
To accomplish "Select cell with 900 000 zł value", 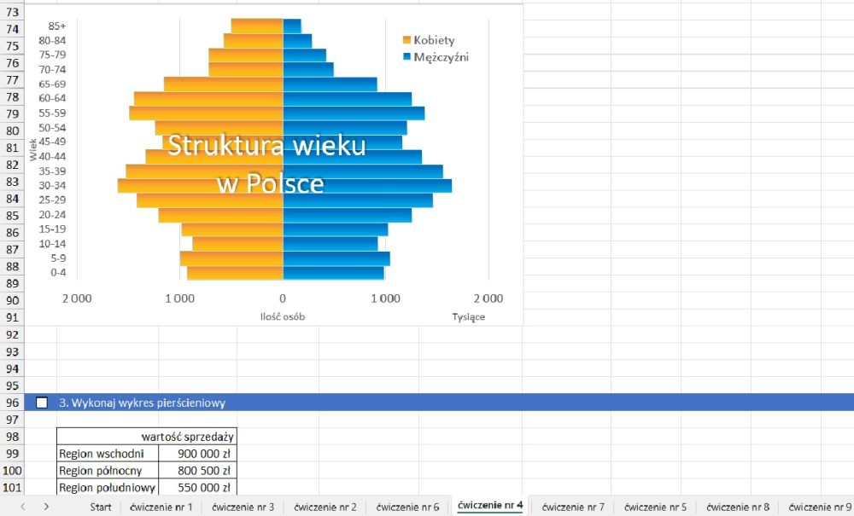I will [198, 454].
